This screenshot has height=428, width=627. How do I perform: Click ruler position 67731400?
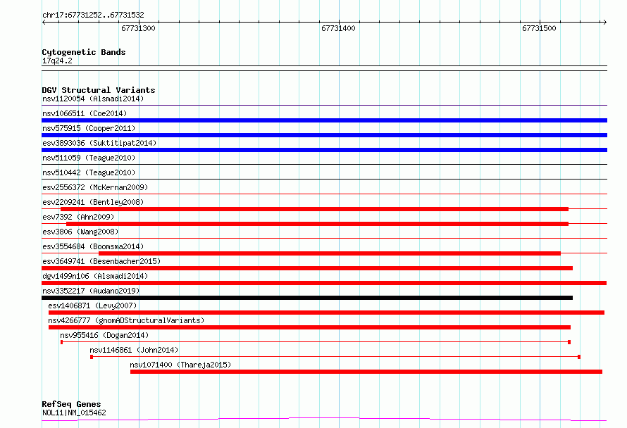point(338,28)
